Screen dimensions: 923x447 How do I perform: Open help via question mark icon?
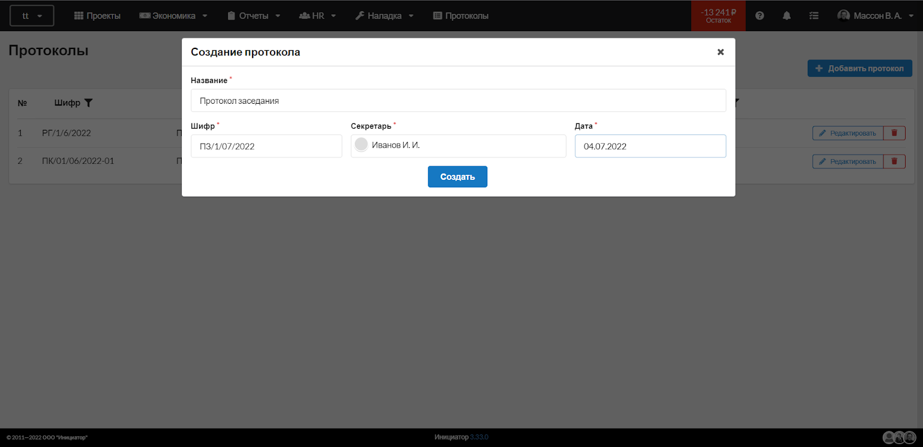coord(760,16)
